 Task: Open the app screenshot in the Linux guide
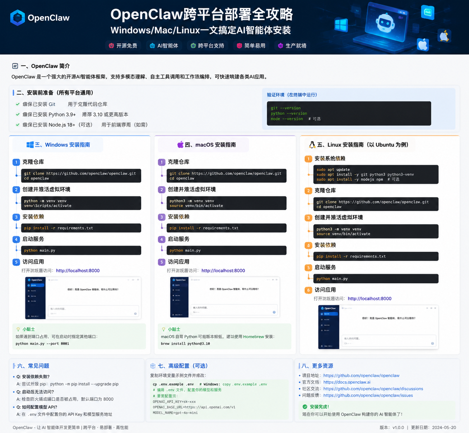pos(379,327)
